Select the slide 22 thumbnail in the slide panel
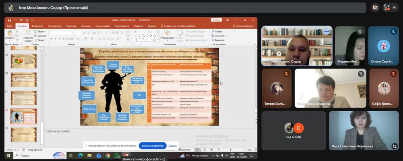The width and height of the screenshot is (403, 161). 24,116
